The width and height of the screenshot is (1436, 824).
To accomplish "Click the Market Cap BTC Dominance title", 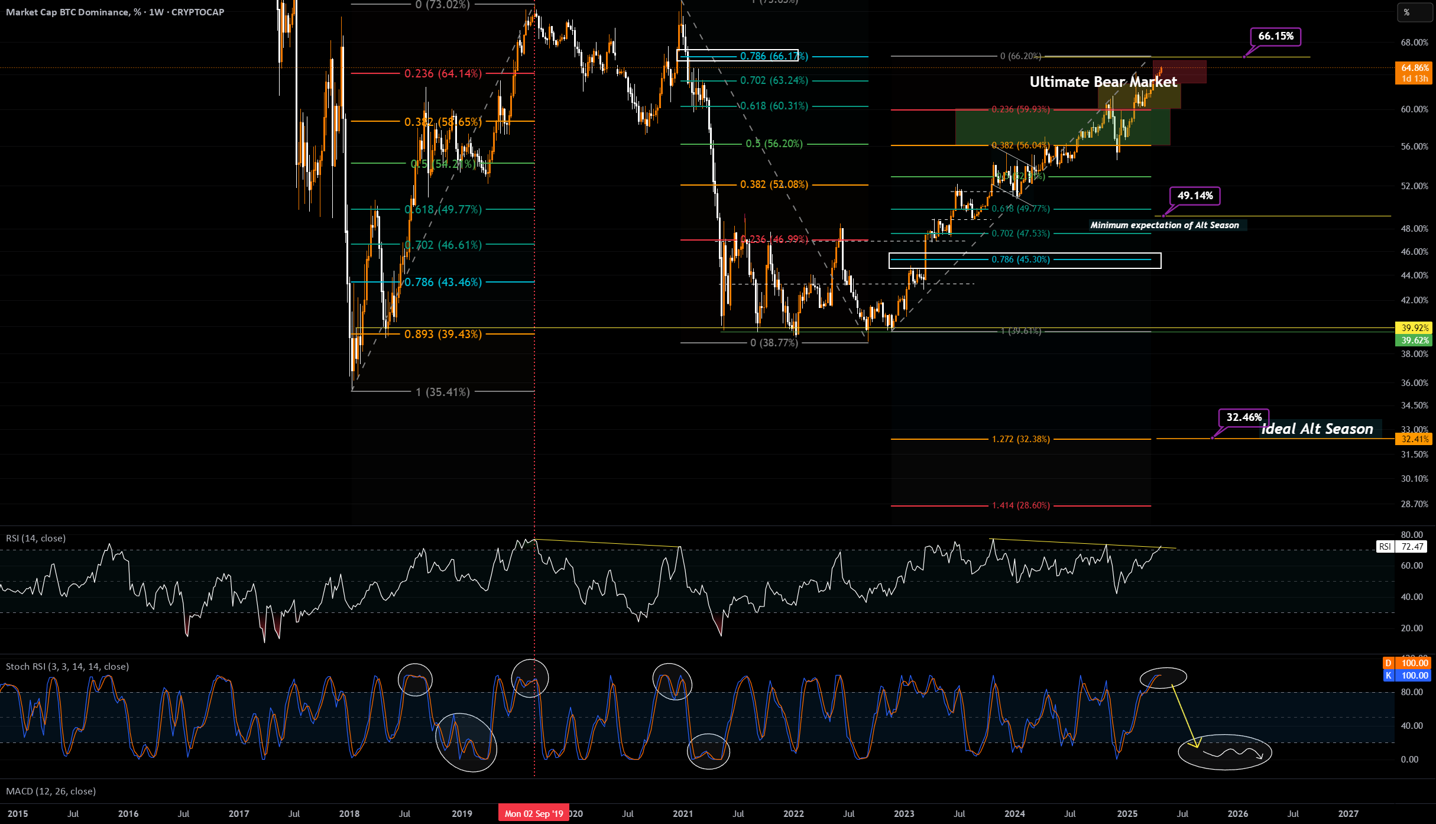I will click(x=115, y=12).
